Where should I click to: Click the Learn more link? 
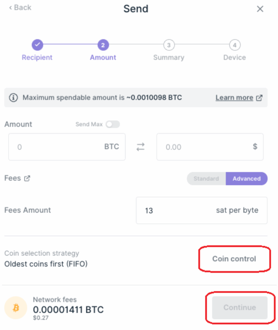(234, 97)
